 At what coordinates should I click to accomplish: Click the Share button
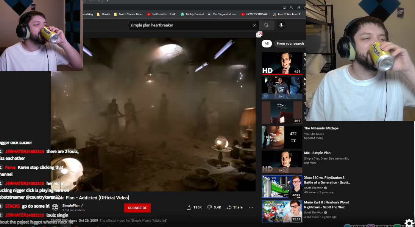(x=235, y=207)
